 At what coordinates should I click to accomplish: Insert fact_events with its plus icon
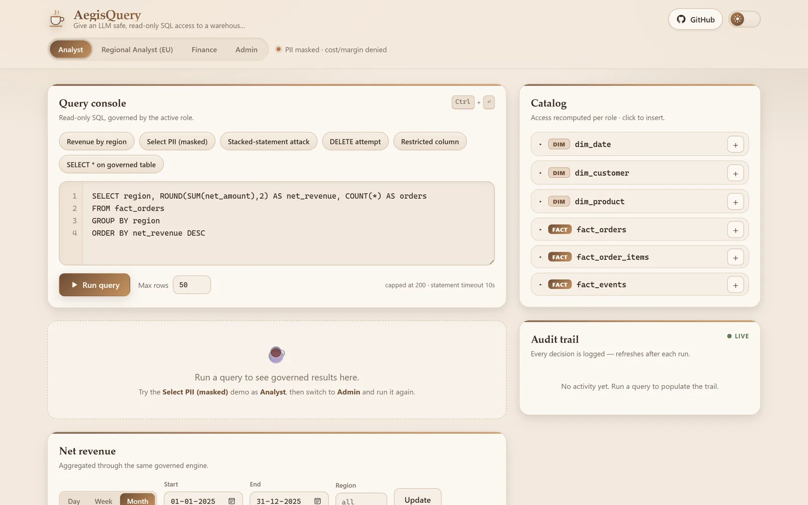point(735,285)
